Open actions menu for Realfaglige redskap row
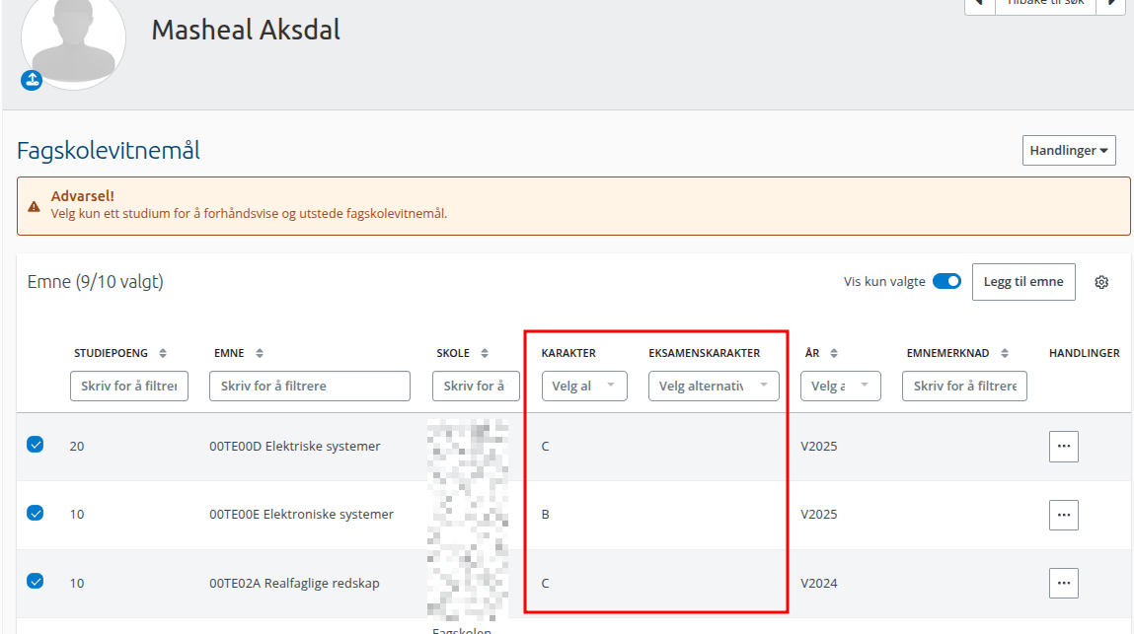This screenshot has width=1134, height=634. click(1064, 583)
